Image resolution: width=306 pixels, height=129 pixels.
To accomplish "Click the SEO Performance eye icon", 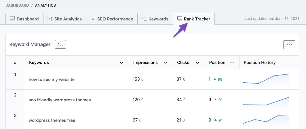I will click(93, 19).
